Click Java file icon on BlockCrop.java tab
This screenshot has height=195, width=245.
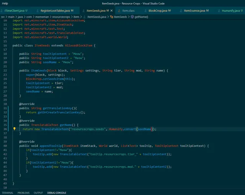pyautogui.click(x=145, y=11)
